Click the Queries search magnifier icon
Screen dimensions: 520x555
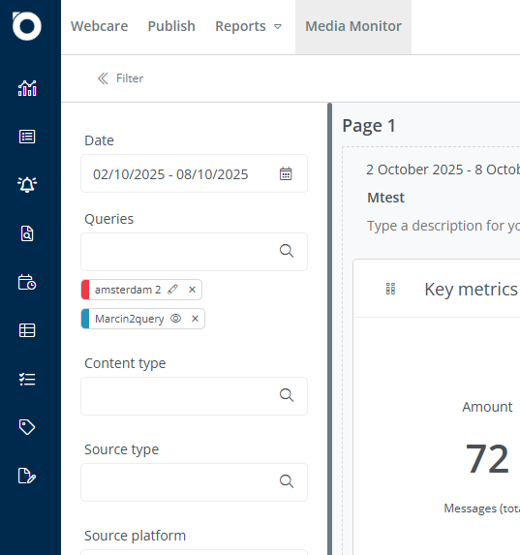(287, 251)
